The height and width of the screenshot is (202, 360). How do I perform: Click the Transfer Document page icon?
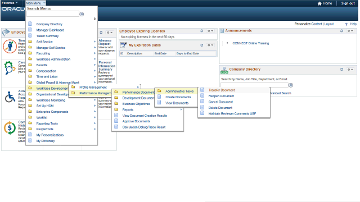coord(202,90)
